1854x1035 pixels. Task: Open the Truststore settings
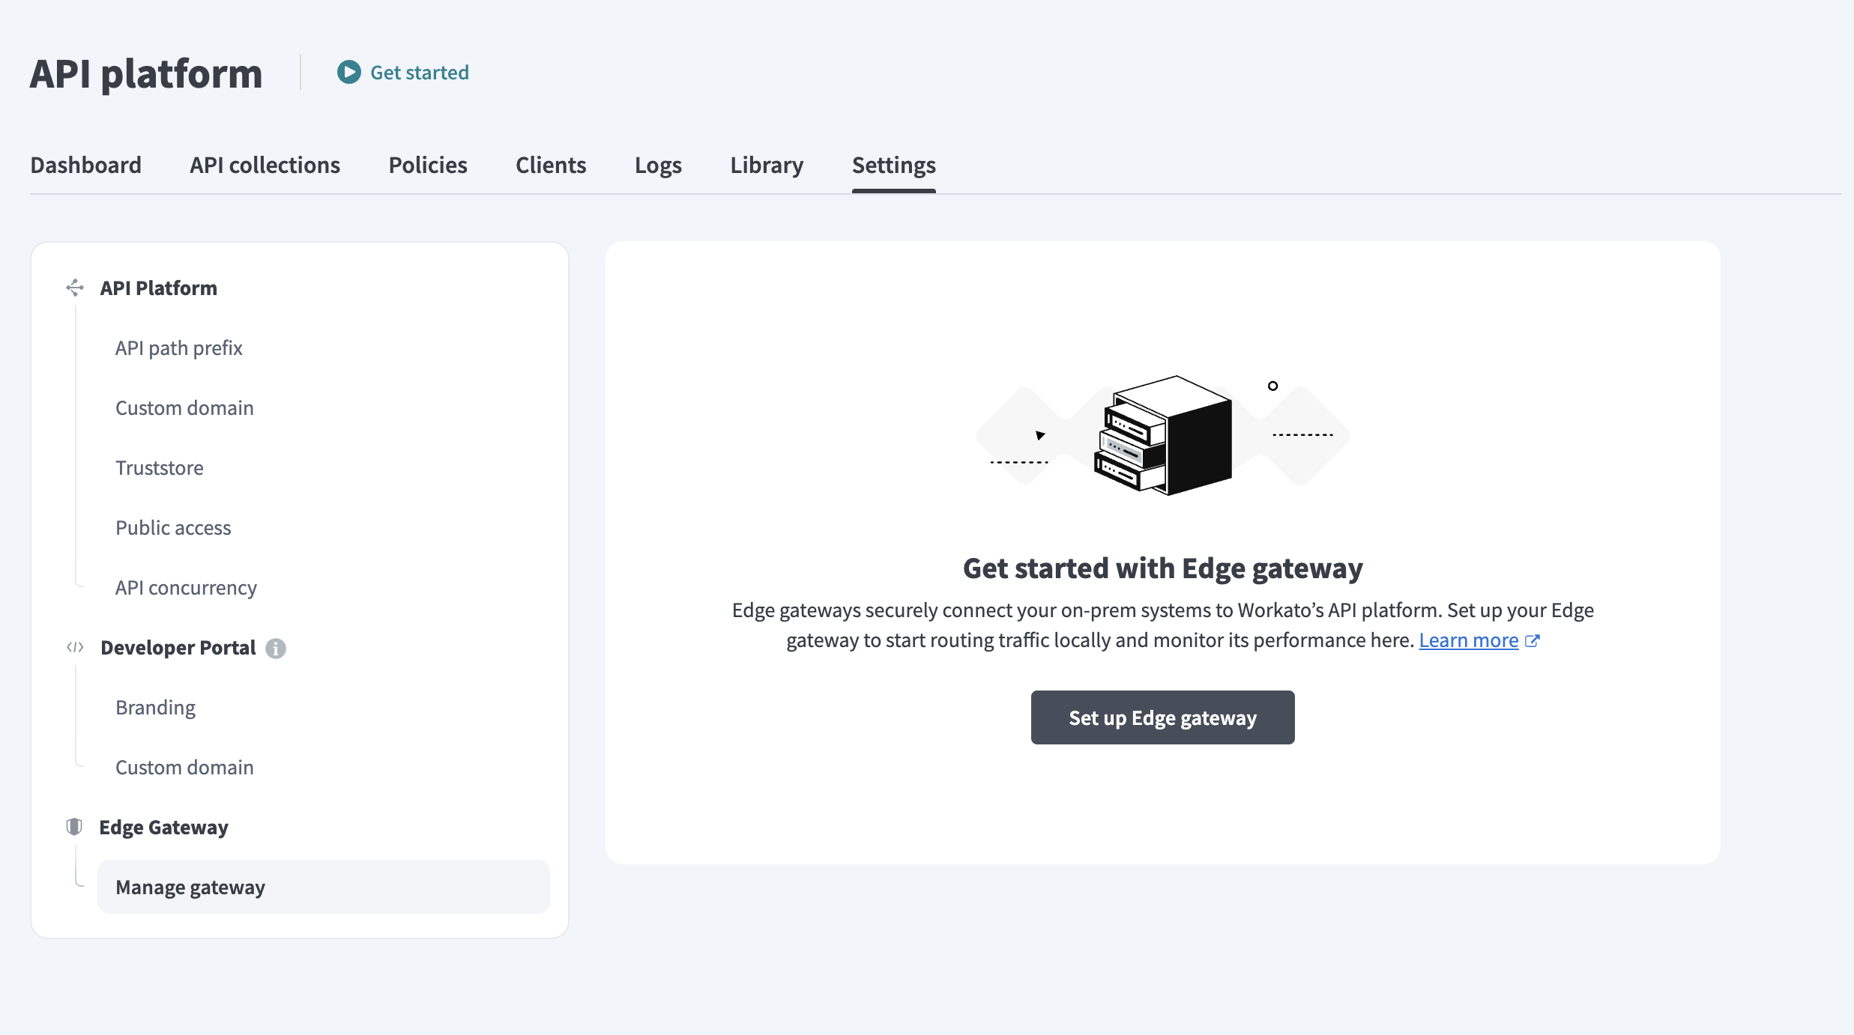pyautogui.click(x=159, y=467)
